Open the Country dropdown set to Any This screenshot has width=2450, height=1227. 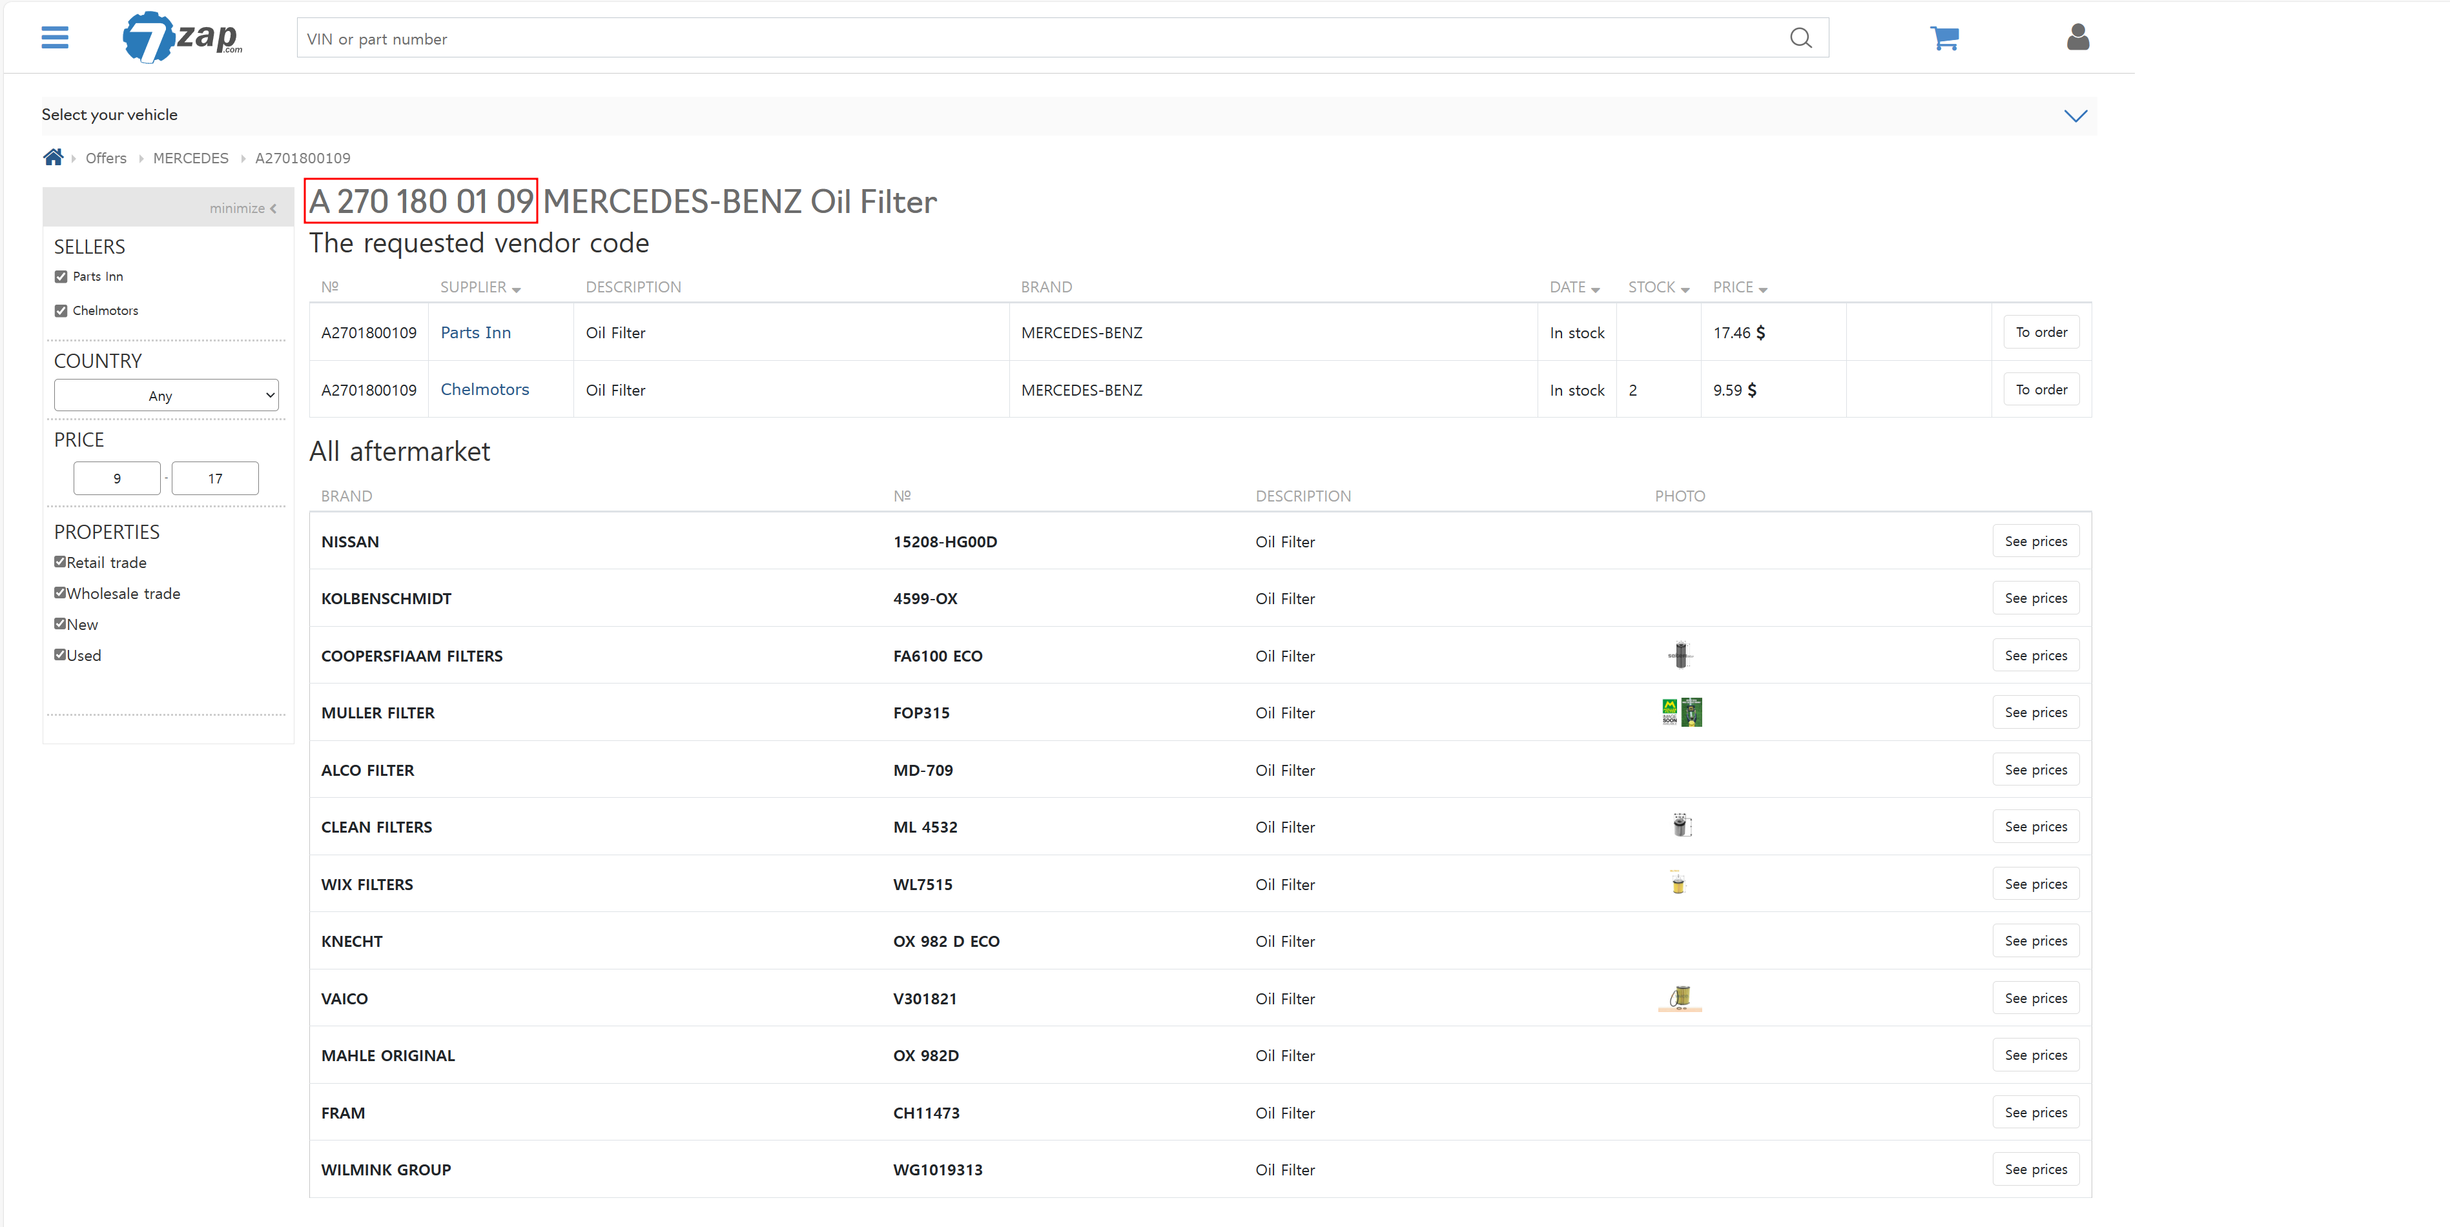click(167, 396)
